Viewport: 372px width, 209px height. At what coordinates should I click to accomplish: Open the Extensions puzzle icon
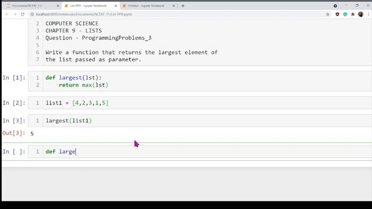coord(353,14)
